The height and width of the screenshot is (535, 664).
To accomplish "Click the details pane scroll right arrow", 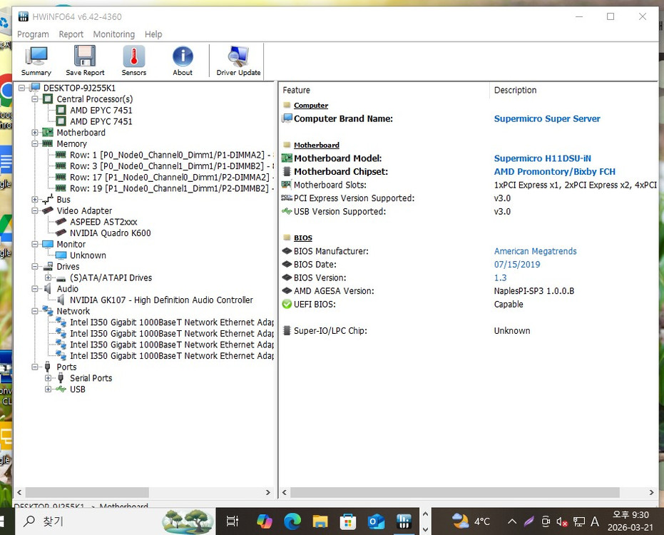I will click(x=651, y=492).
